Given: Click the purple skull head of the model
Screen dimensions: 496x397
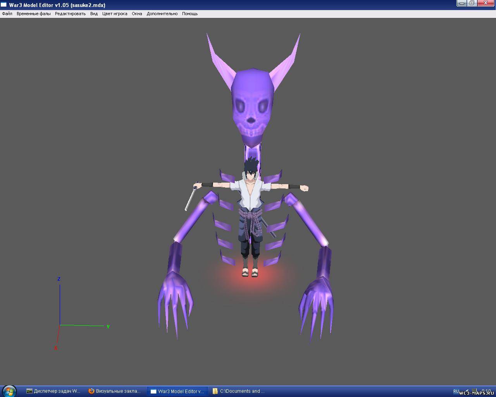Looking at the screenshot, I should 252,109.
